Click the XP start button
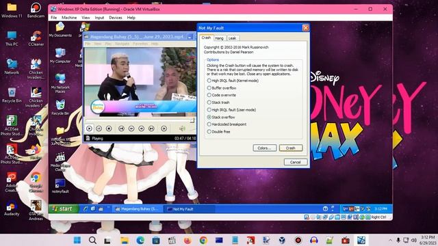The image size is (438, 246). pyautogui.click(x=64, y=208)
